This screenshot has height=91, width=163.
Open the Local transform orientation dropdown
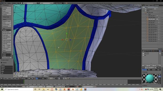pyautogui.click(x=44, y=78)
